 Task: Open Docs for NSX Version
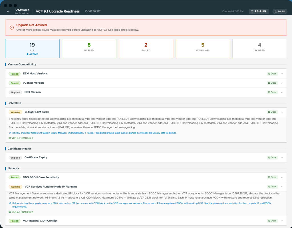click(272, 92)
